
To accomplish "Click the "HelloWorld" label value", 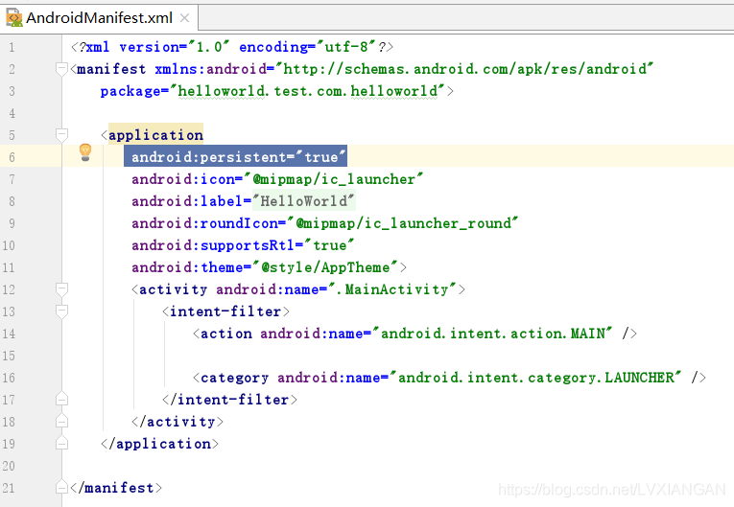I will 304,201.
